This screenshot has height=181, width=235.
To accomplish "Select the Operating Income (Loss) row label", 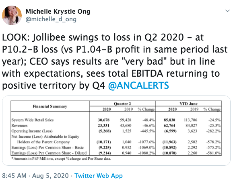I will (32, 131).
